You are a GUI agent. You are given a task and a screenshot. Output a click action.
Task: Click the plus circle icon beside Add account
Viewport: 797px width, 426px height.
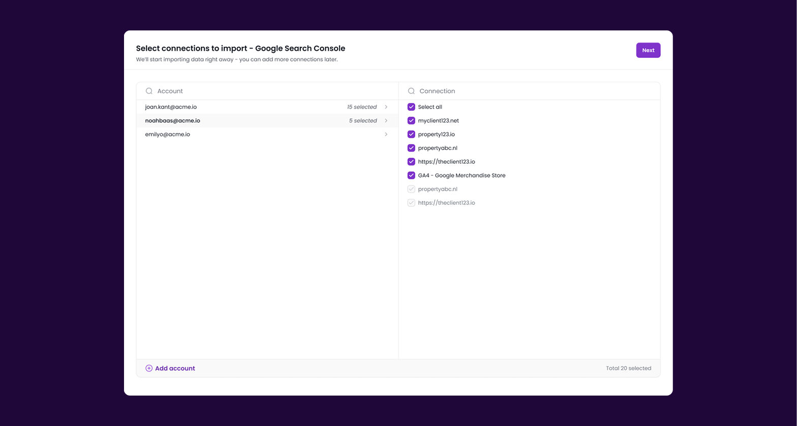(149, 368)
